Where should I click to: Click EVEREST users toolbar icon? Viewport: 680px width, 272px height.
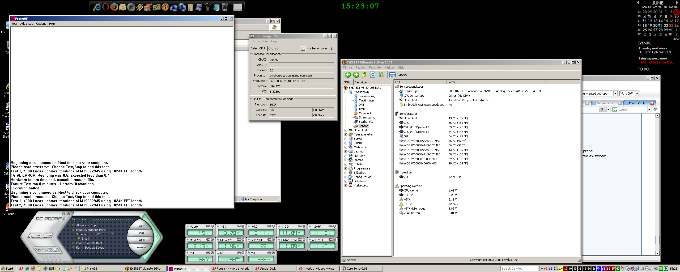click(381, 75)
